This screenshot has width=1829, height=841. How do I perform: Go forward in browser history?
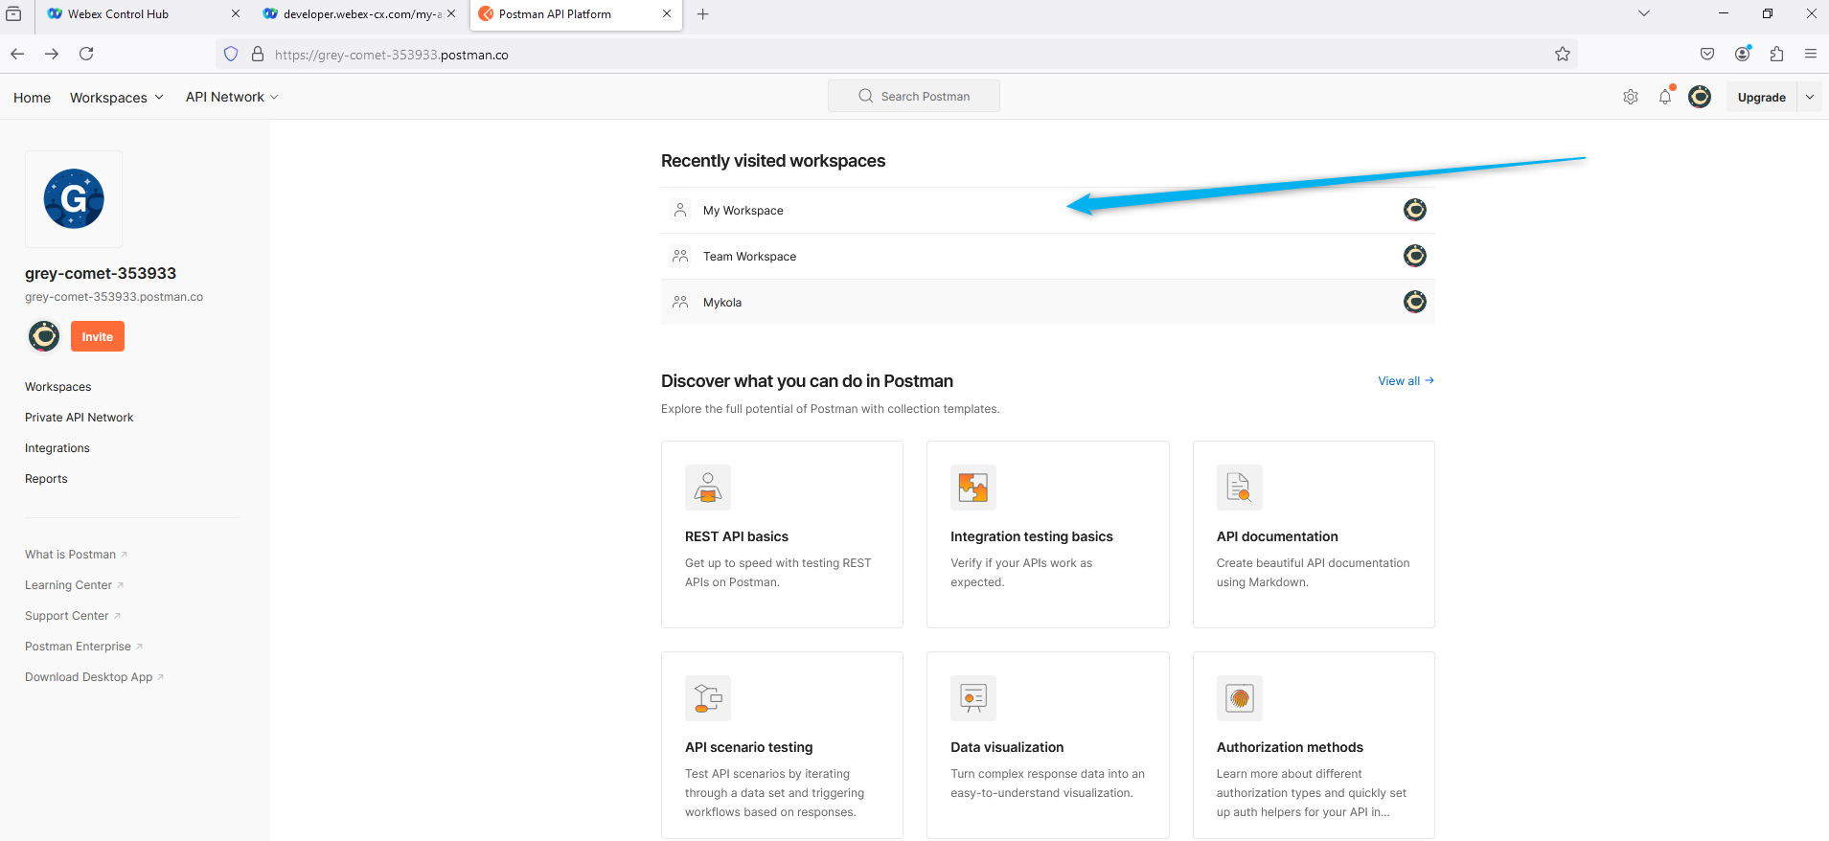(52, 54)
